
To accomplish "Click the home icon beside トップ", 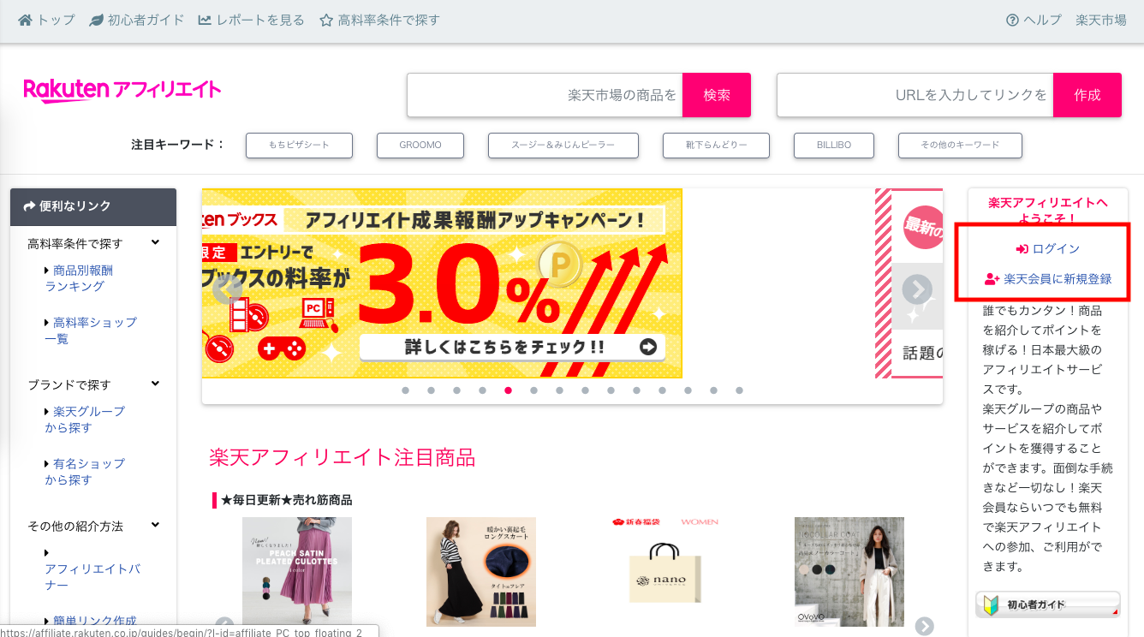I will click(25, 20).
